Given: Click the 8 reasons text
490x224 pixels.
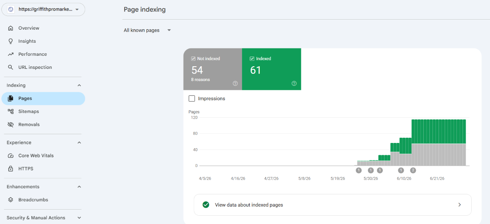Looking at the screenshot, I should (201, 80).
